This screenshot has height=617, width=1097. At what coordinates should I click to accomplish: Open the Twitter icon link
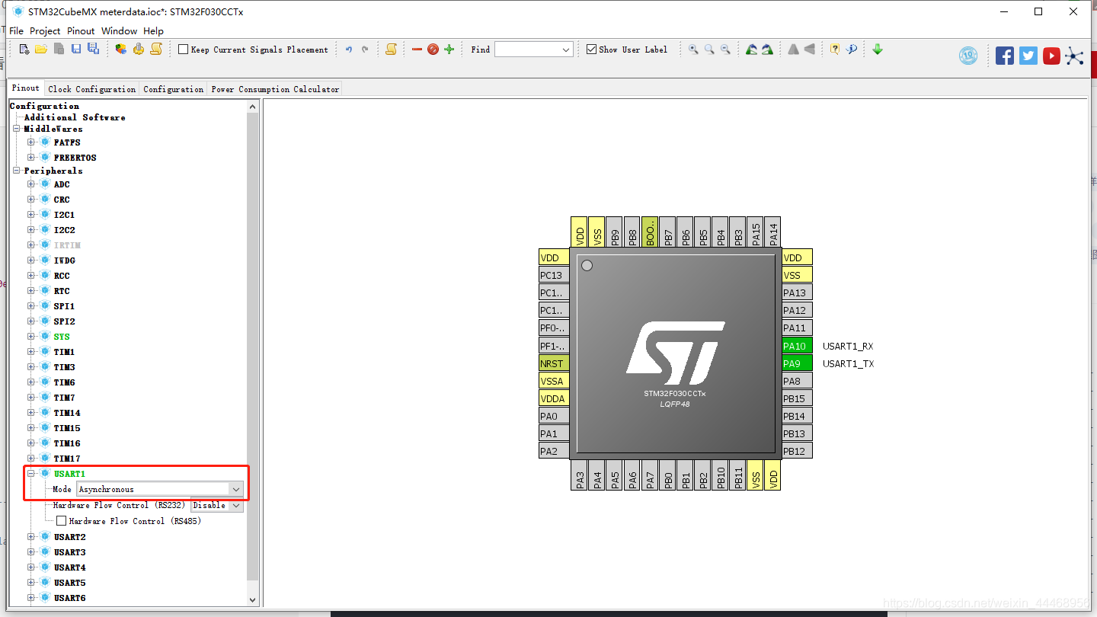pos(1028,56)
